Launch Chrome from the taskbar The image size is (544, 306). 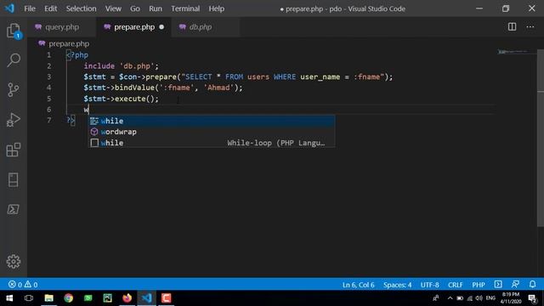[x=68, y=298]
